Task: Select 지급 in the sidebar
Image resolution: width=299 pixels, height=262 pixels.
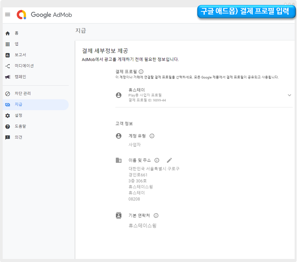Action: (x=18, y=105)
